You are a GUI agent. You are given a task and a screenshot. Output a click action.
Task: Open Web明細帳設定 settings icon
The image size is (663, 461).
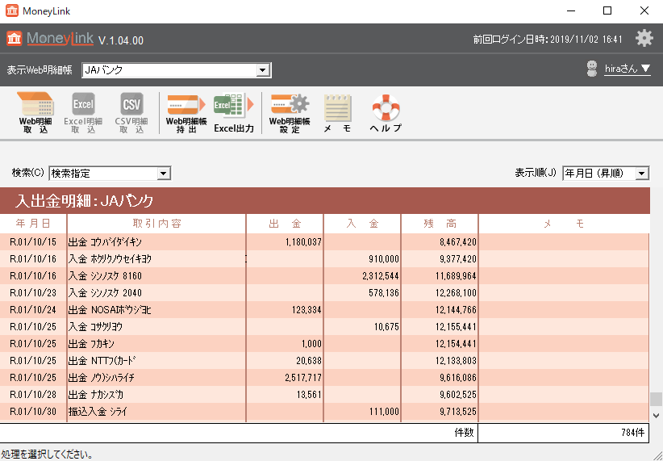click(290, 112)
